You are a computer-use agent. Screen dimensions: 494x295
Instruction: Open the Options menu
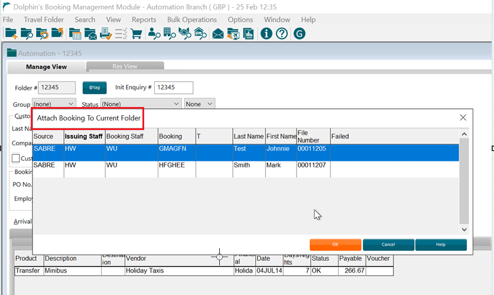pyautogui.click(x=240, y=20)
